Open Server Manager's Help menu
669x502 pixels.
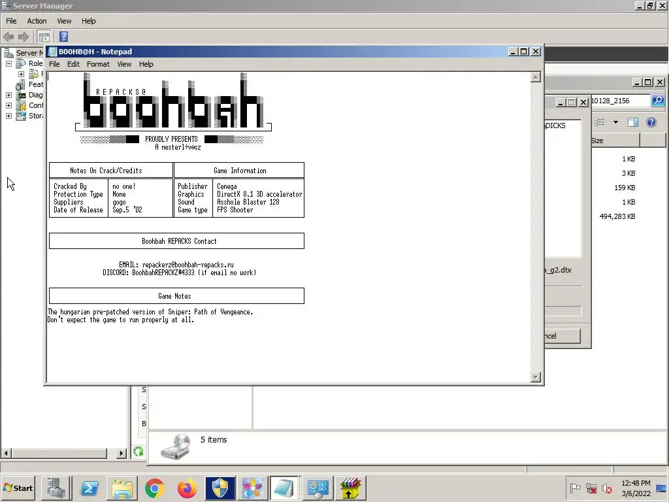(x=89, y=21)
